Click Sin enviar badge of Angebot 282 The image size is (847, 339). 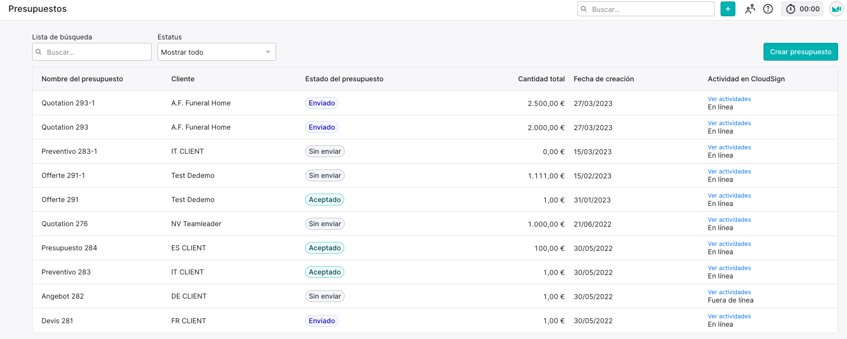324,296
